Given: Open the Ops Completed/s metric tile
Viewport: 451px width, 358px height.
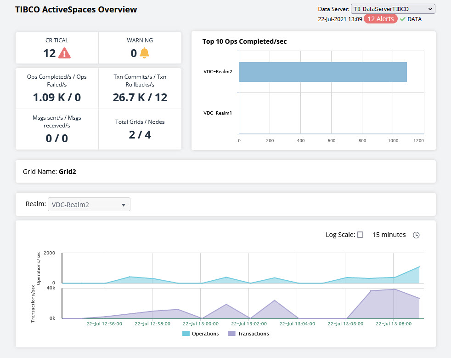Looking at the screenshot, I should coord(57,88).
